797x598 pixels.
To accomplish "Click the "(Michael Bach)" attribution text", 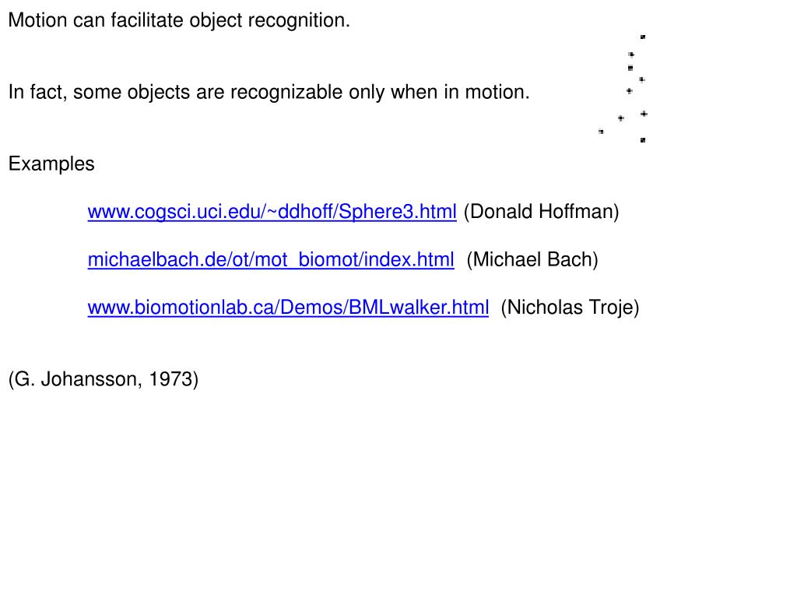I will pos(532,260).
